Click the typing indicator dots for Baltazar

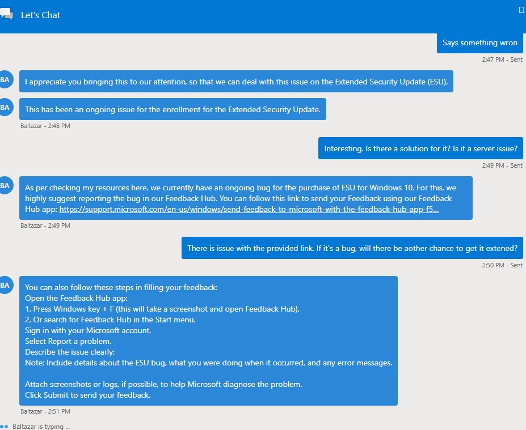point(6,426)
